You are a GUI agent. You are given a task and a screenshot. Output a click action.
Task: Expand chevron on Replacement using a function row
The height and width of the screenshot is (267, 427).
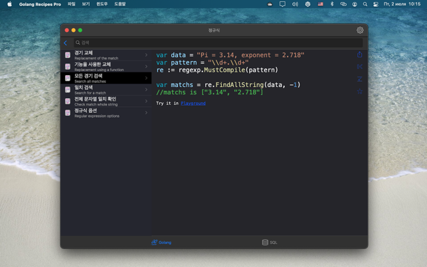point(146,66)
